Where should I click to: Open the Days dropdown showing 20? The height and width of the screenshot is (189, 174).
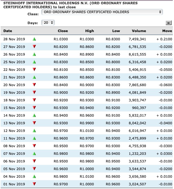pos(48,23)
